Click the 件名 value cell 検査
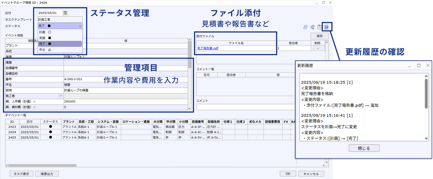The image size is (433, 179). [126, 85]
